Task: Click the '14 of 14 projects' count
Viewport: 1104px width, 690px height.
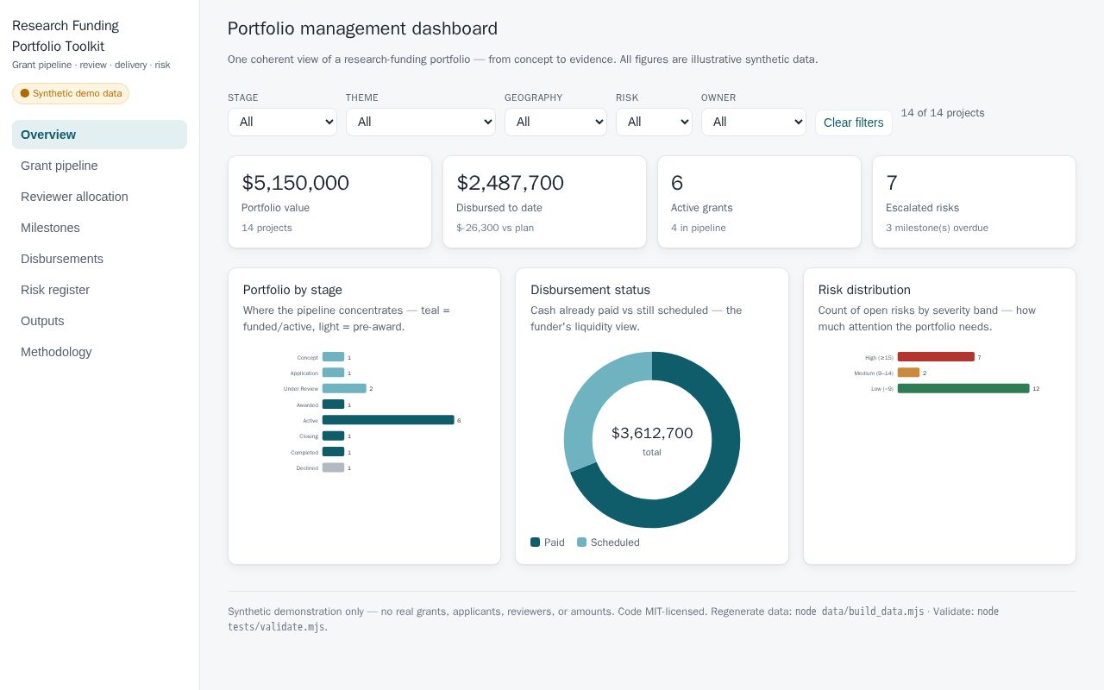Action: (943, 113)
